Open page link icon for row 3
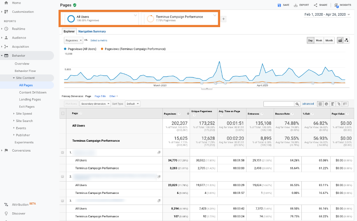Viewport: 357px width, 221px height. pos(159,200)
